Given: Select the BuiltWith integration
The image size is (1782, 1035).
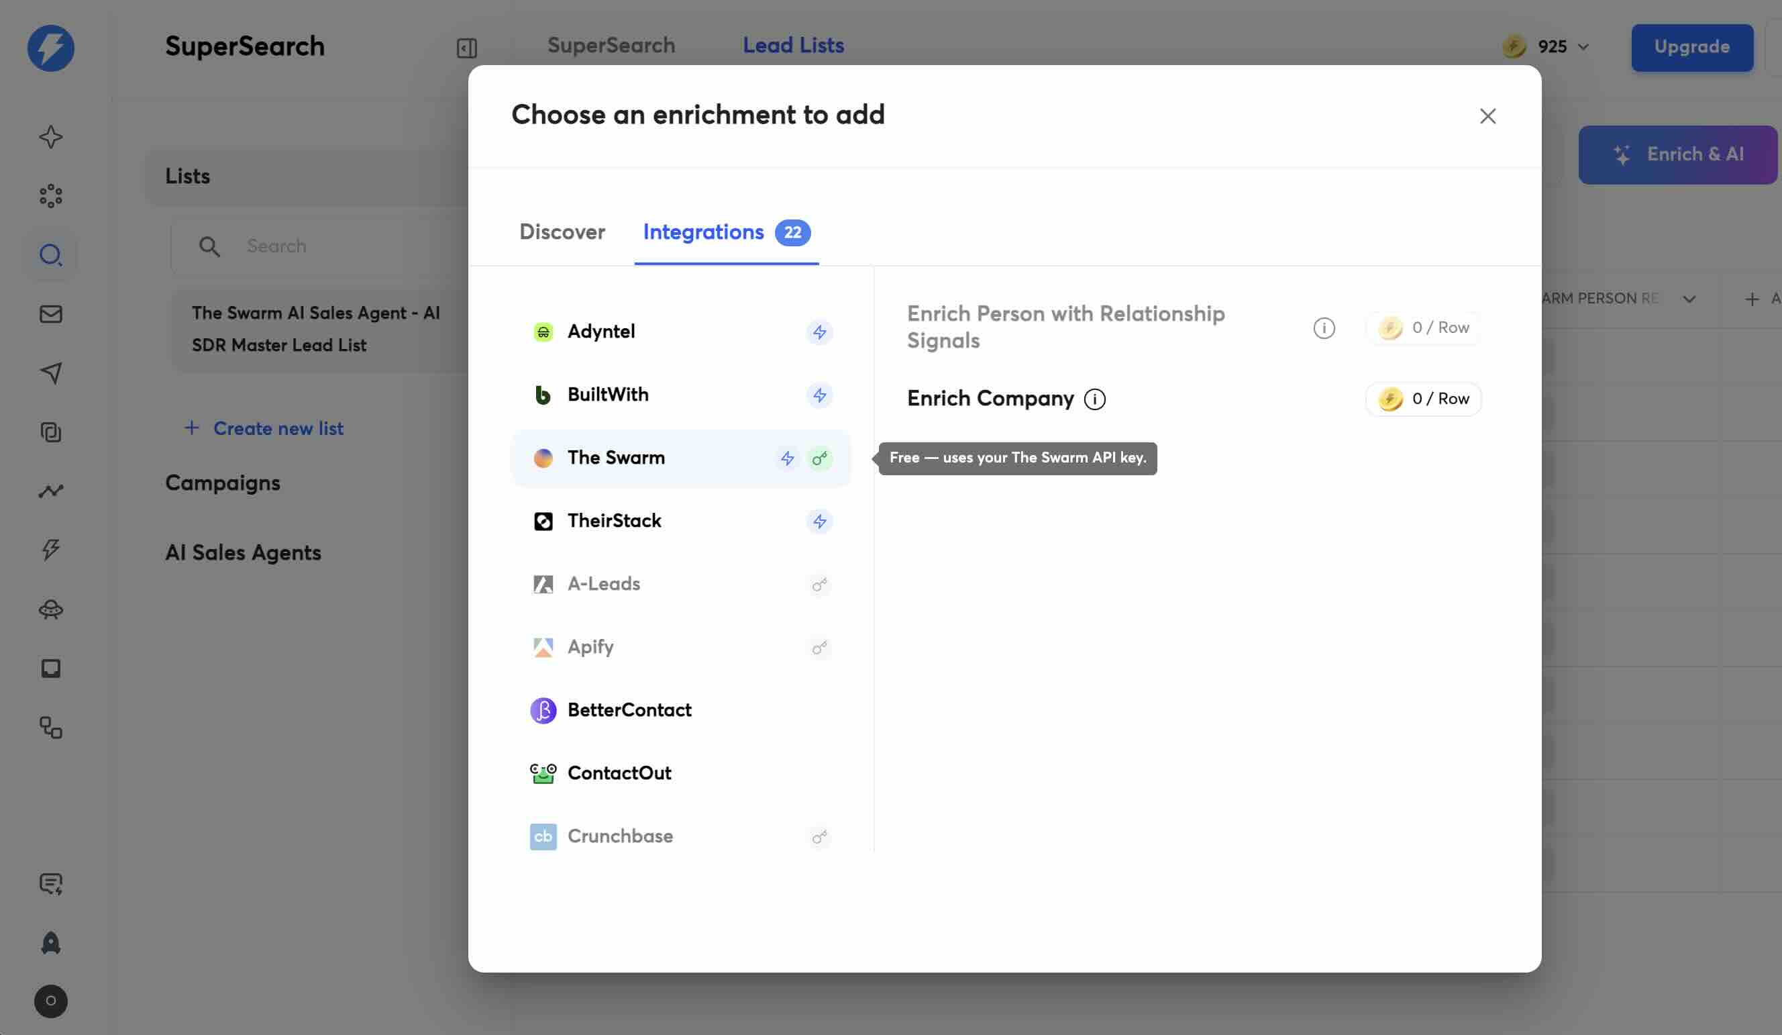Looking at the screenshot, I should pyautogui.click(x=681, y=395).
